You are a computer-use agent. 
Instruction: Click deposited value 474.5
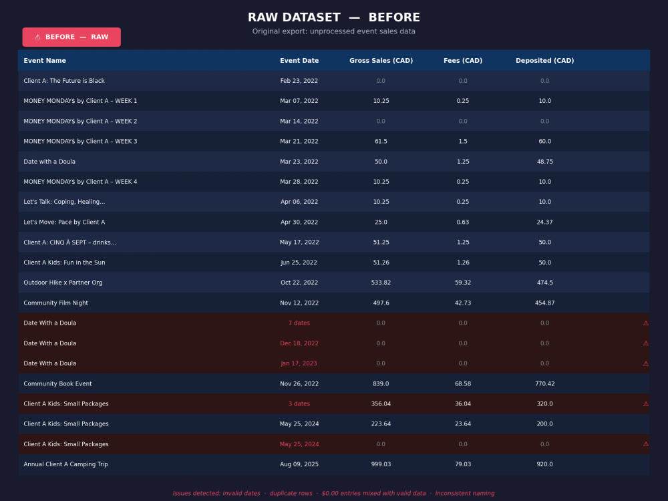pos(544,283)
